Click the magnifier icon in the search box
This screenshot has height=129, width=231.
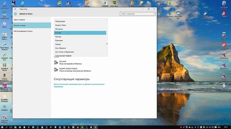tap(154, 14)
